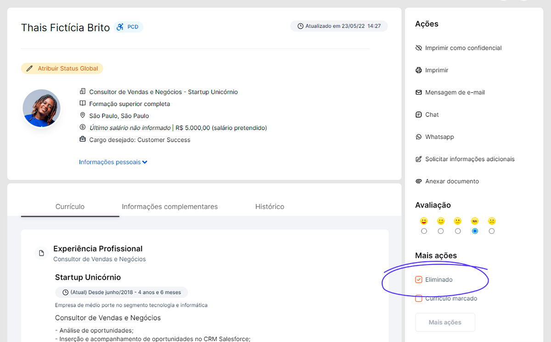Screen dimensions: 551x342
Task: Click the dollar coin icon beside Último salário
Action: click(83, 127)
